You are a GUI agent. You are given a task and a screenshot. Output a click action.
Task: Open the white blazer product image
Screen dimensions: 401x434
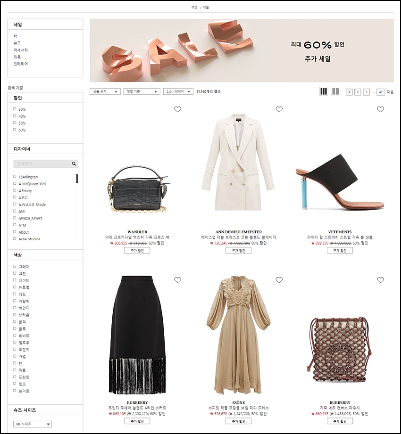point(238,162)
